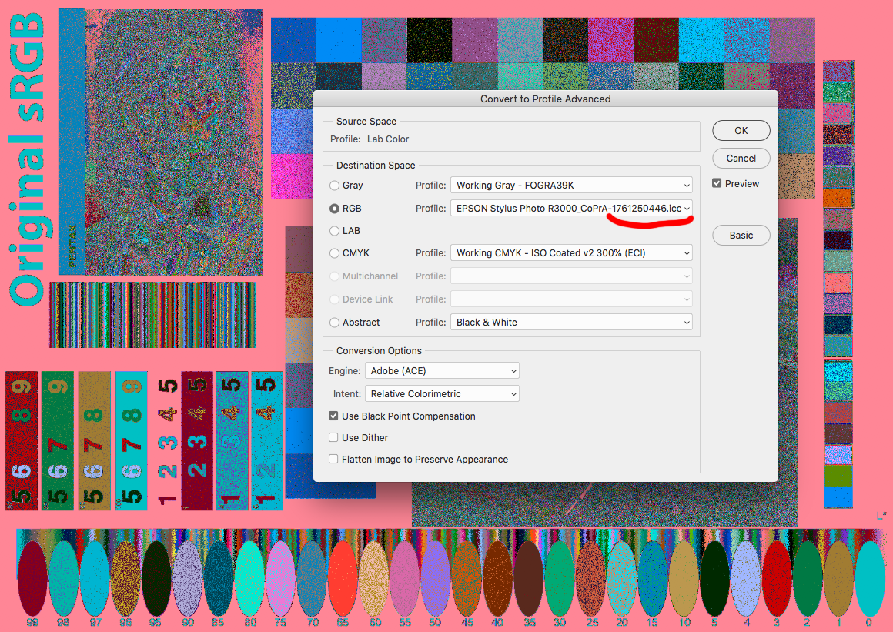
Task: Open the Working Gray profile dropdown
Action: pyautogui.click(x=570, y=186)
